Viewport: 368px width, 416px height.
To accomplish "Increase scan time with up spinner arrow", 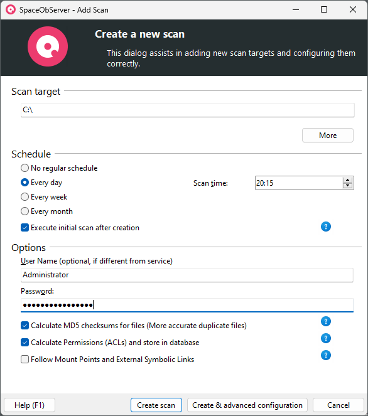I will point(347,180).
